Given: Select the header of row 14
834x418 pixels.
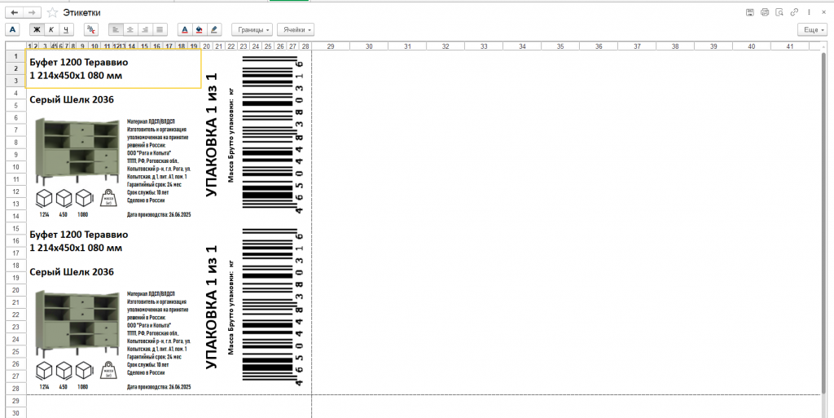Looking at the screenshot, I should [x=15, y=217].
